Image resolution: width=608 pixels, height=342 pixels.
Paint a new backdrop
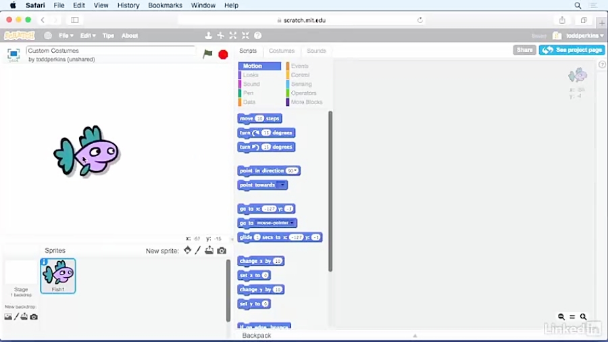[16, 317]
